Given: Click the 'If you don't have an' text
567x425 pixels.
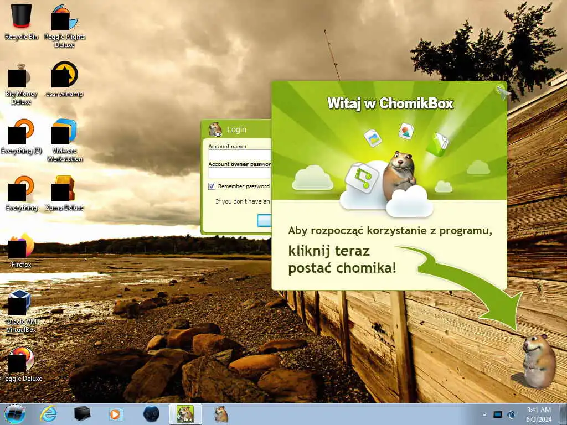Looking at the screenshot, I should [243, 201].
